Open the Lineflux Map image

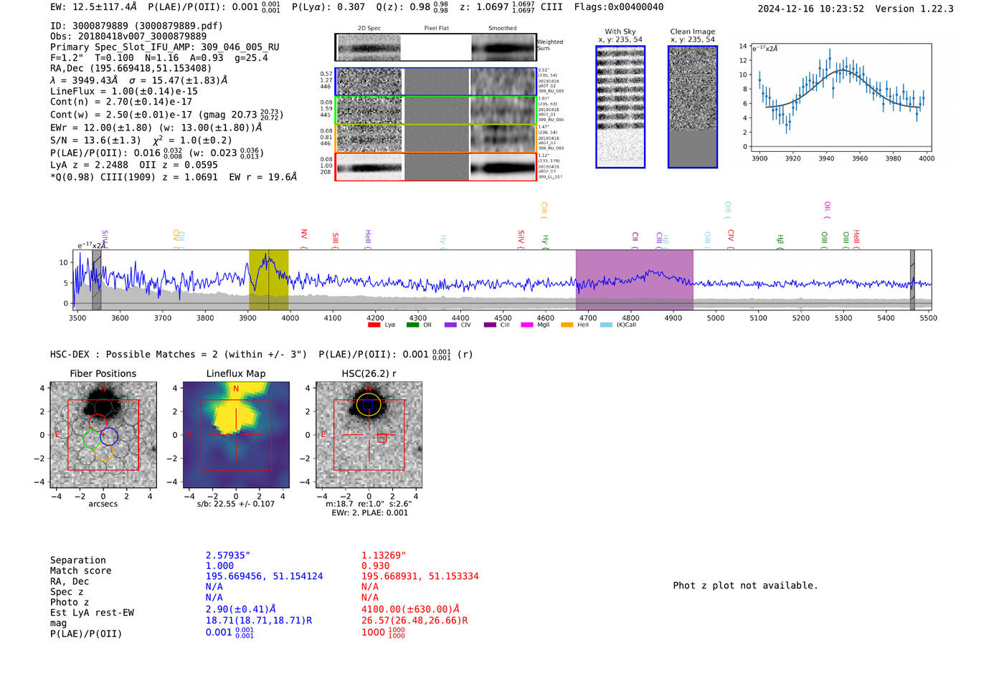point(236,435)
